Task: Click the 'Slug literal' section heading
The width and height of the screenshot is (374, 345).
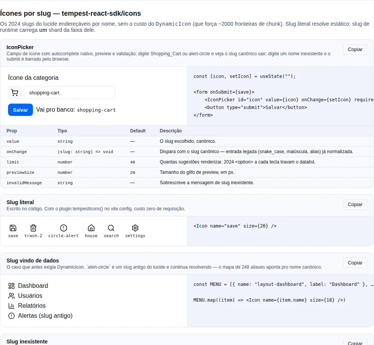Action: pos(20,202)
